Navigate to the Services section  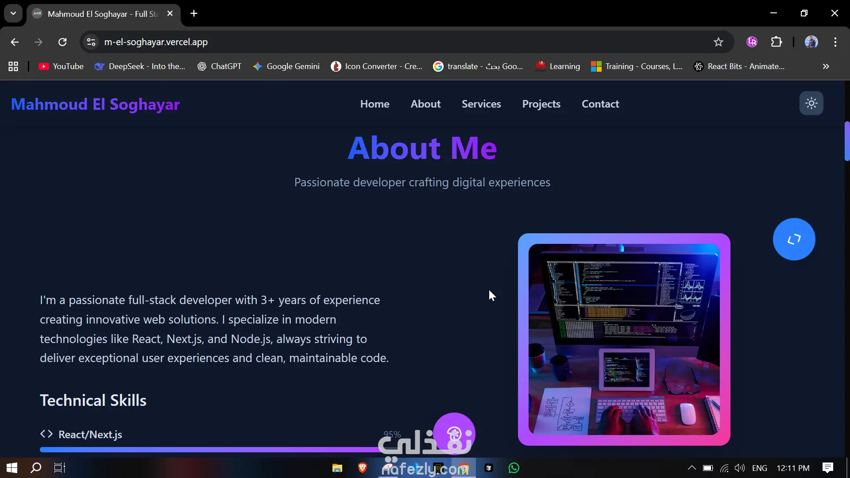click(481, 104)
